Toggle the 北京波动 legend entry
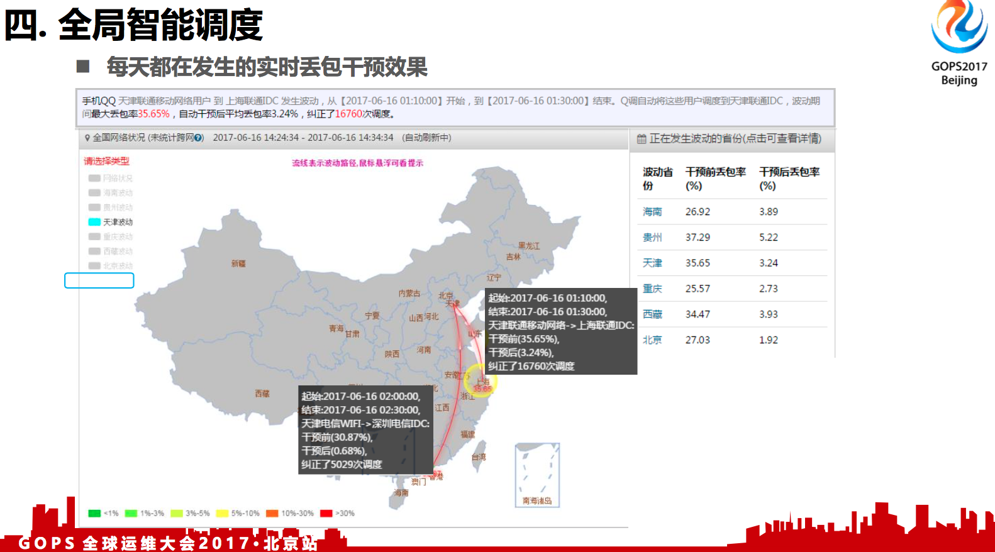The height and width of the screenshot is (552, 995). tap(111, 265)
